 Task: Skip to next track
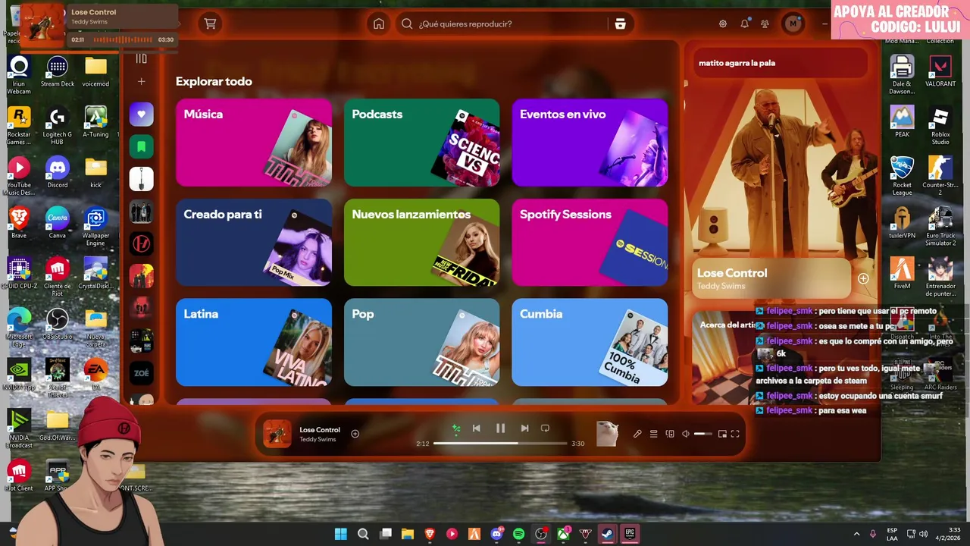[x=524, y=428]
